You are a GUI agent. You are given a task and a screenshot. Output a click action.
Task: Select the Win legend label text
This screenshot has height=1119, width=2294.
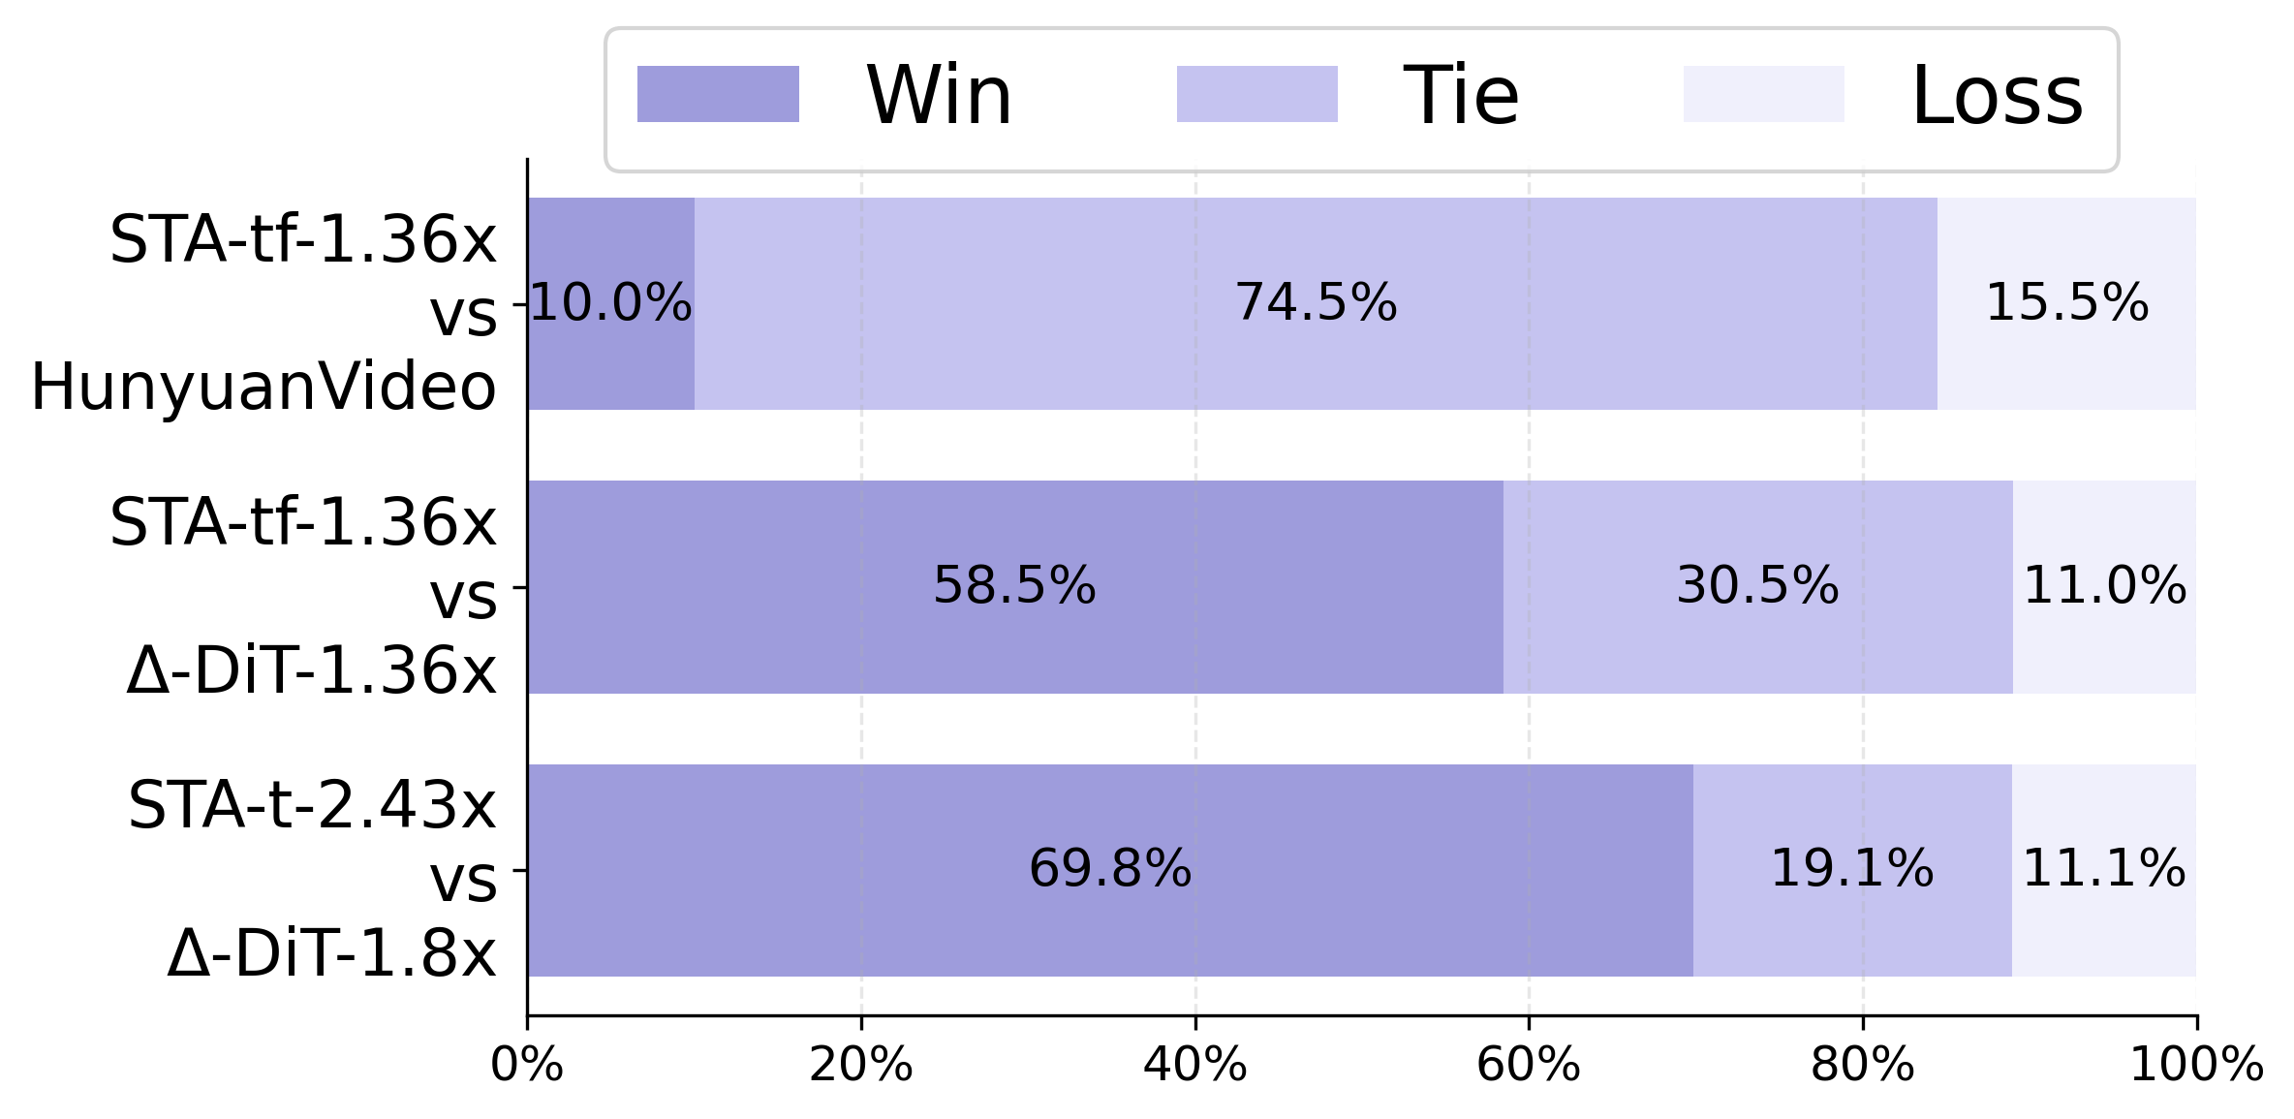[x=939, y=96]
